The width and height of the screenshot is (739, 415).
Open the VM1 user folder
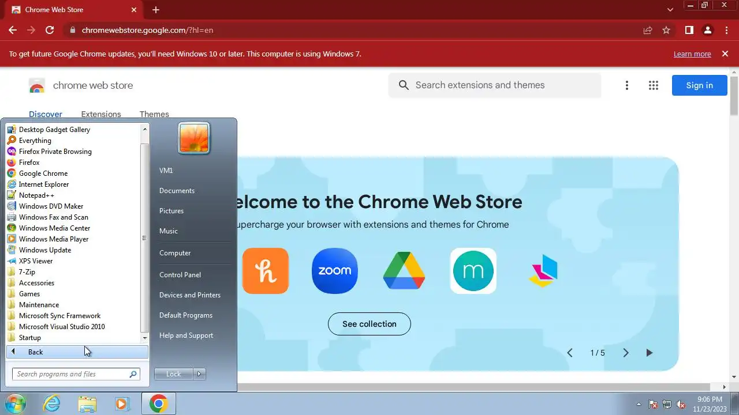[166, 171]
